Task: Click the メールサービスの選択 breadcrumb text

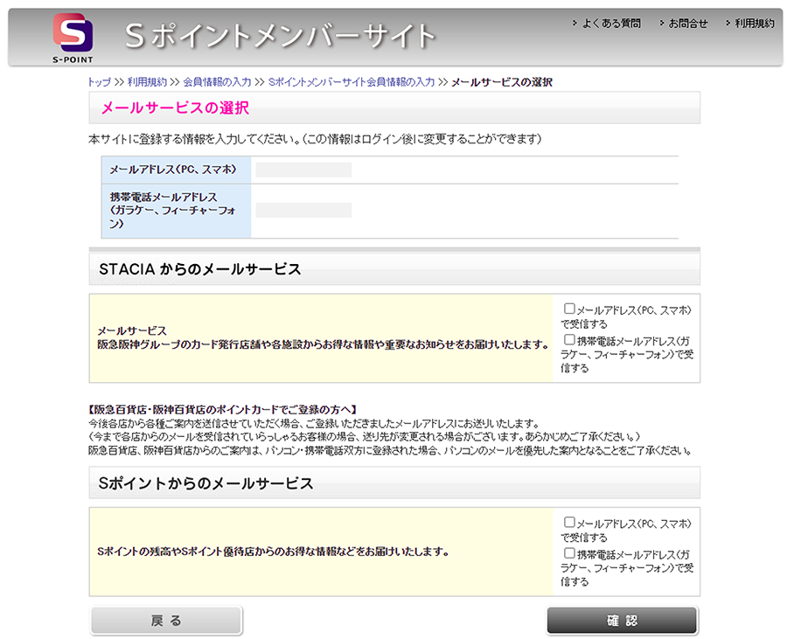Action: [502, 82]
